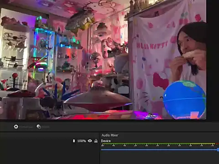219x164 pixels.
Task: Click the silver UFO in the preview
Action: point(98,99)
